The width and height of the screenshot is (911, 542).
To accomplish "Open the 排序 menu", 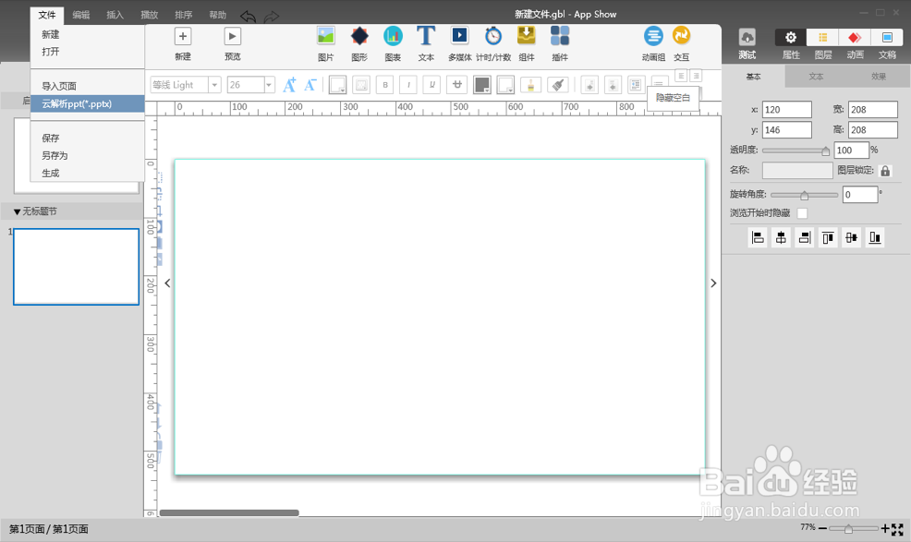I will [184, 15].
